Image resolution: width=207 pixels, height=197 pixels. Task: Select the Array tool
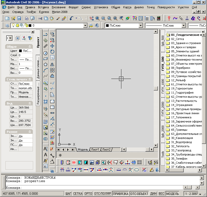(52, 70)
